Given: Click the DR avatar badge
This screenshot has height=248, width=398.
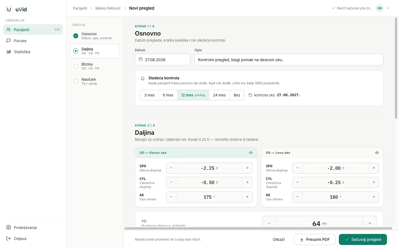Looking at the screenshot, I should point(380,8).
